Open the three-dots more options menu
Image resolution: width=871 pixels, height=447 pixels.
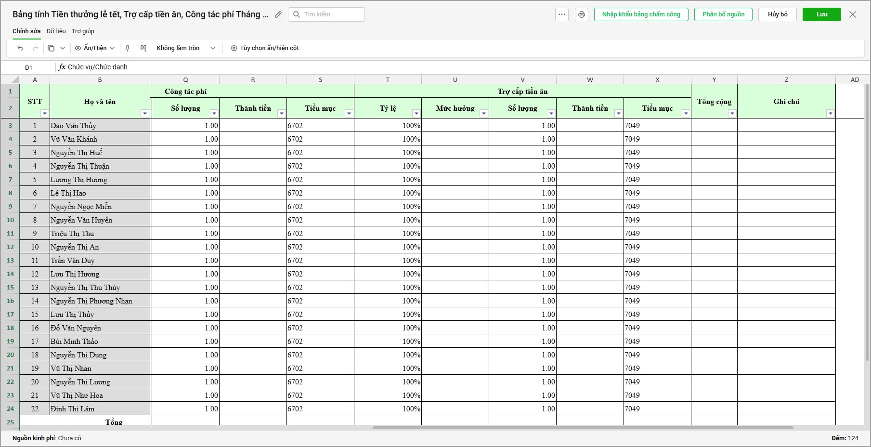coord(562,14)
